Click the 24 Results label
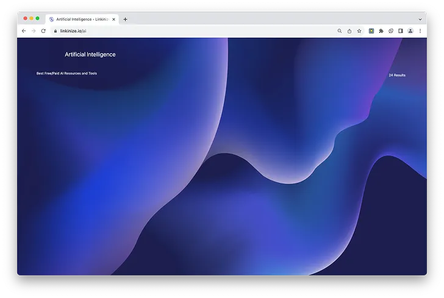 (x=397, y=75)
